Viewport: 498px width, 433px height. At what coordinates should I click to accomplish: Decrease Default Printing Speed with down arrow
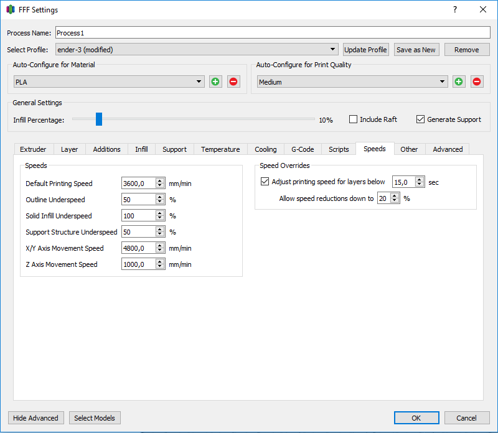click(160, 186)
